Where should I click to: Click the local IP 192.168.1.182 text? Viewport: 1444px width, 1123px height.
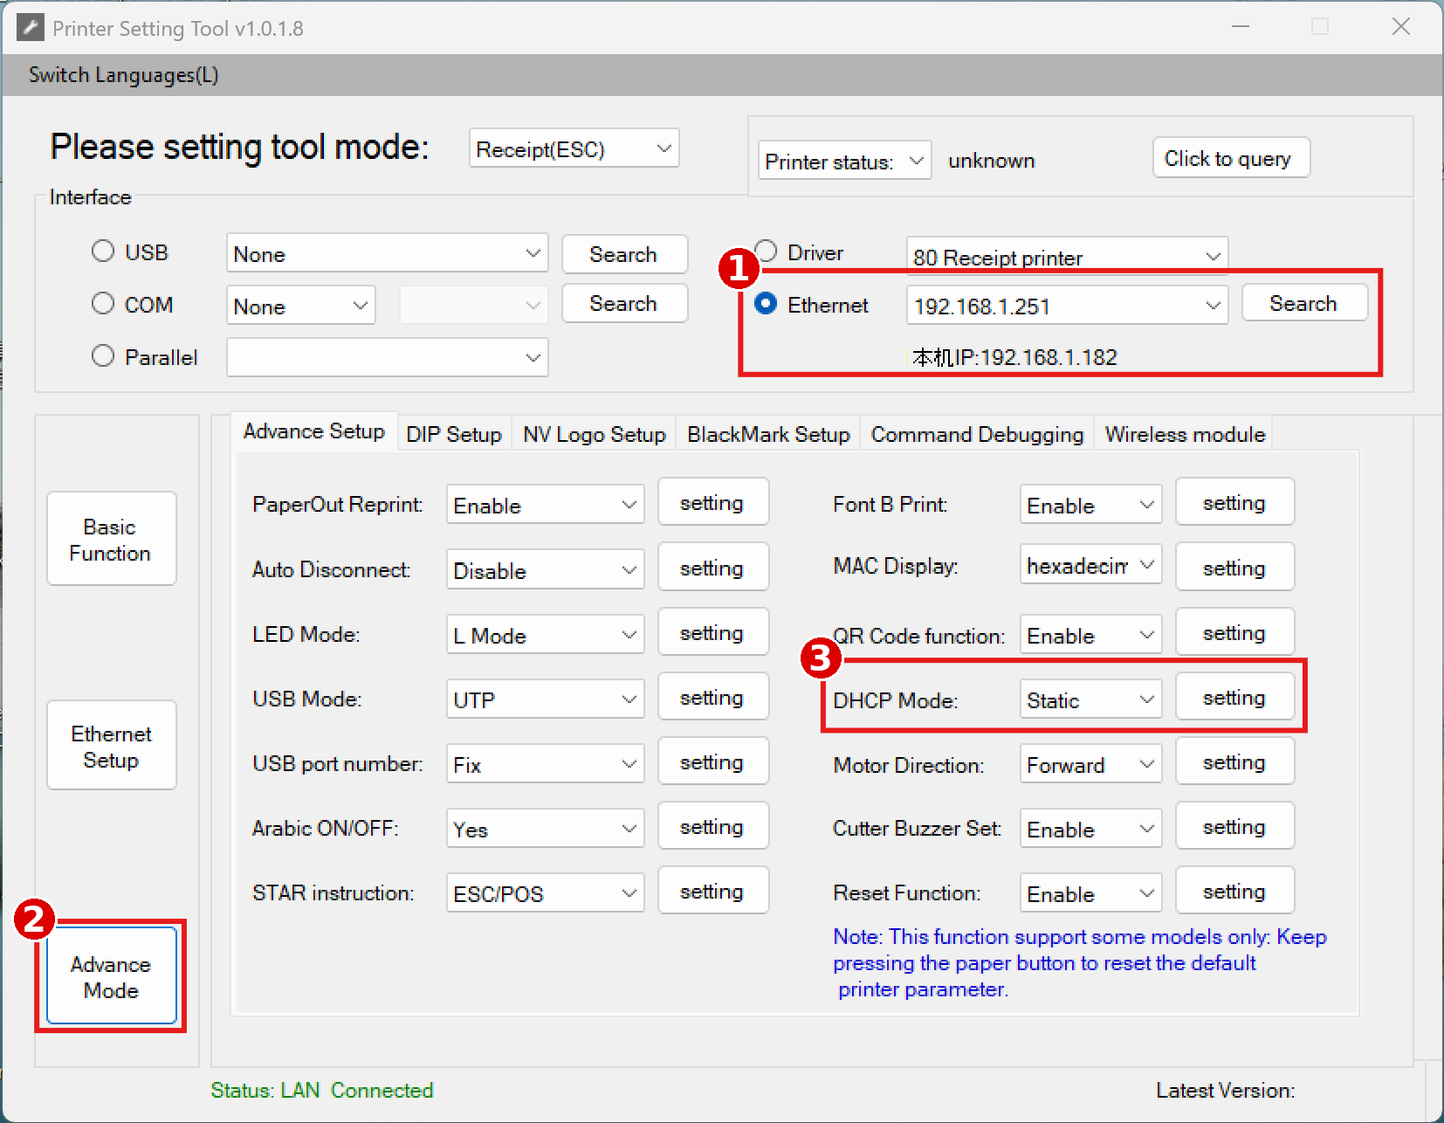point(1014,357)
